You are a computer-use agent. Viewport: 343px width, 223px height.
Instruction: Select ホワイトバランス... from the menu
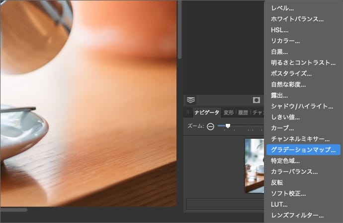pos(297,19)
